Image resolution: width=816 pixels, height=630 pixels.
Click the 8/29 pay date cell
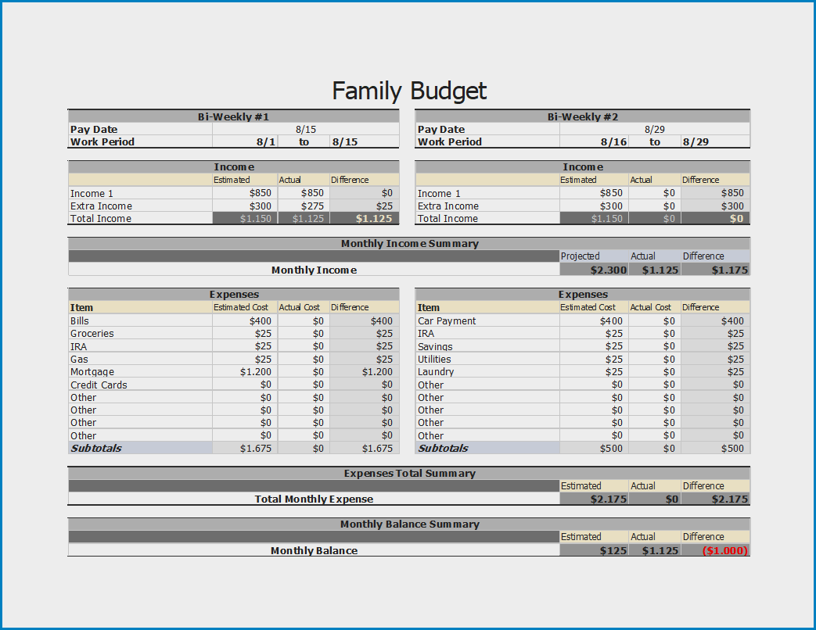pyautogui.click(x=655, y=129)
